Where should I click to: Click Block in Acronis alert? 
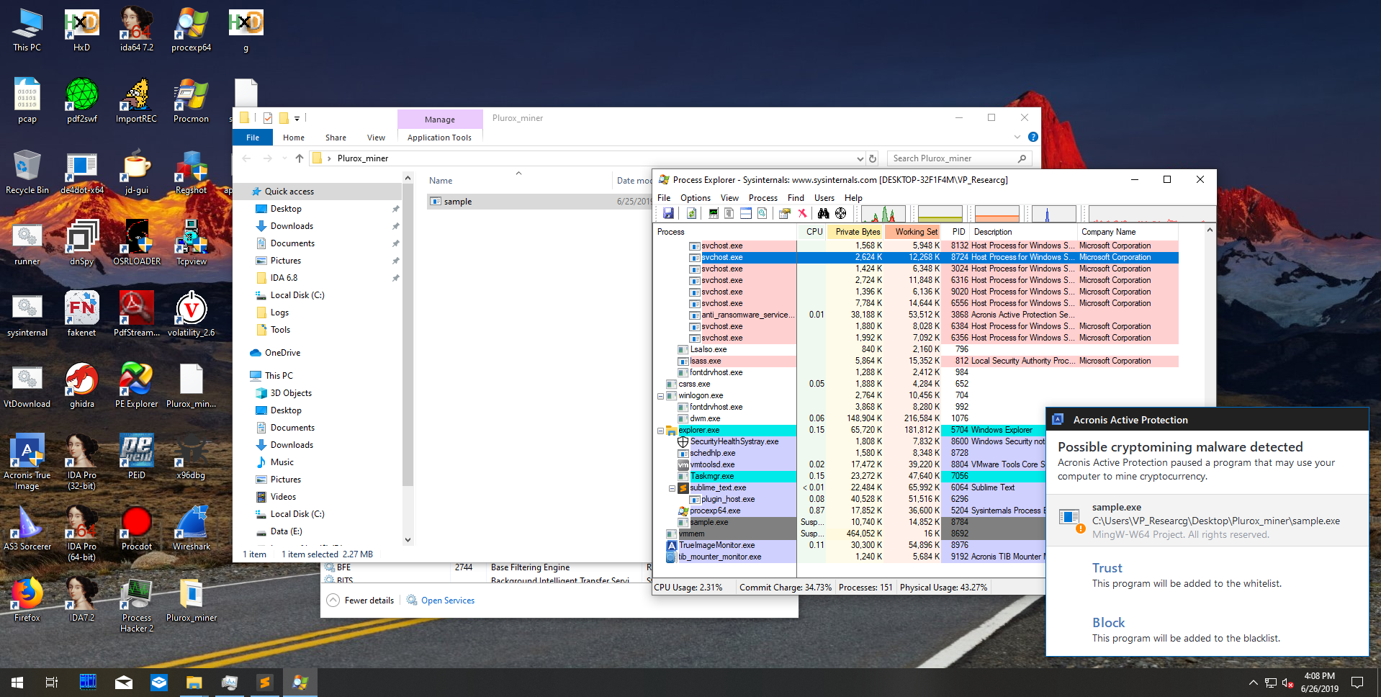pos(1108,623)
